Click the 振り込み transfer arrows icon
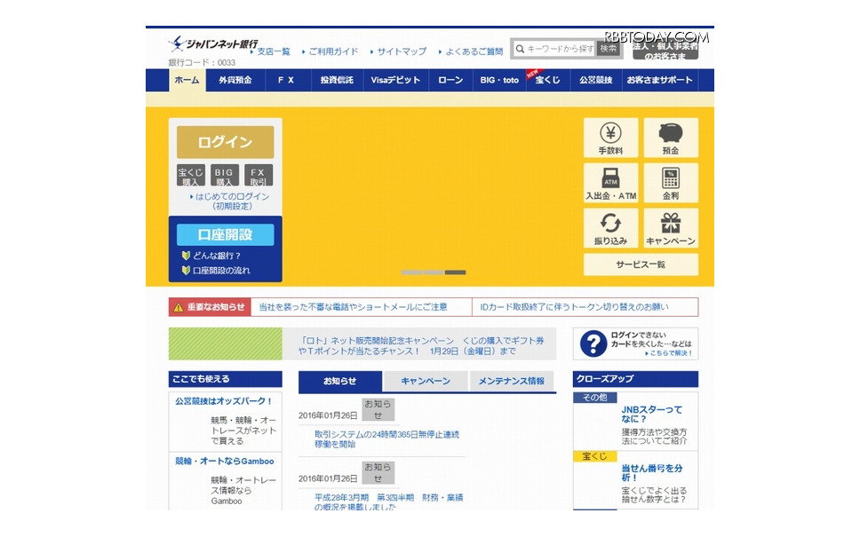 coord(609,227)
